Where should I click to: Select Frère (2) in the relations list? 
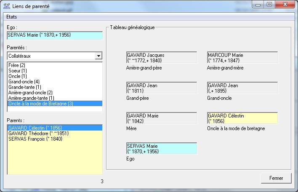tap(17, 66)
